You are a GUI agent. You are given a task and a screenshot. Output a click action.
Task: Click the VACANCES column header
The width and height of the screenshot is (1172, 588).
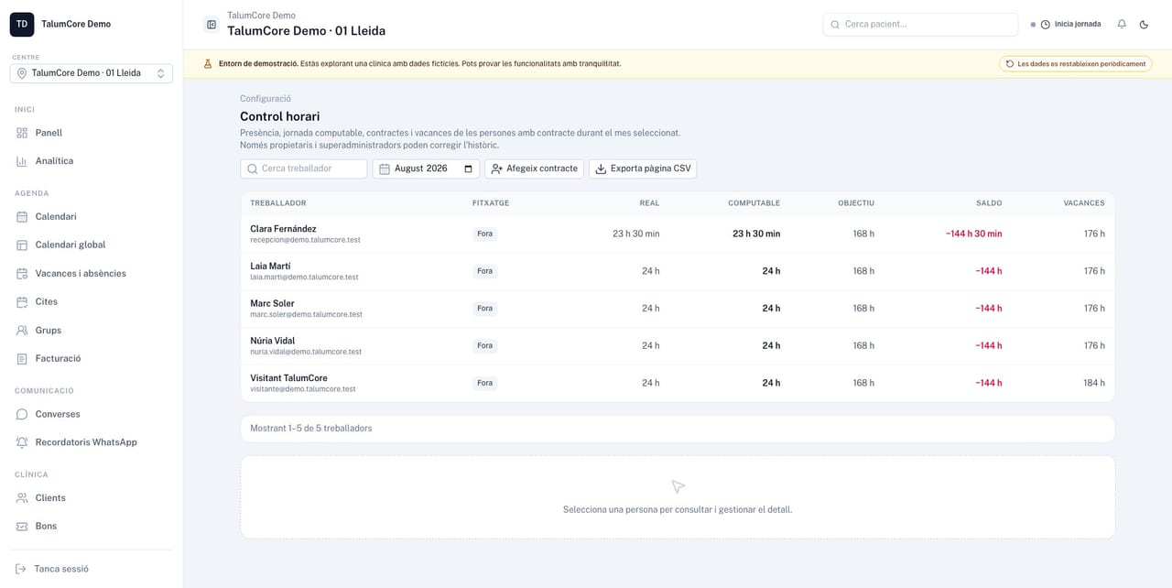click(x=1084, y=203)
